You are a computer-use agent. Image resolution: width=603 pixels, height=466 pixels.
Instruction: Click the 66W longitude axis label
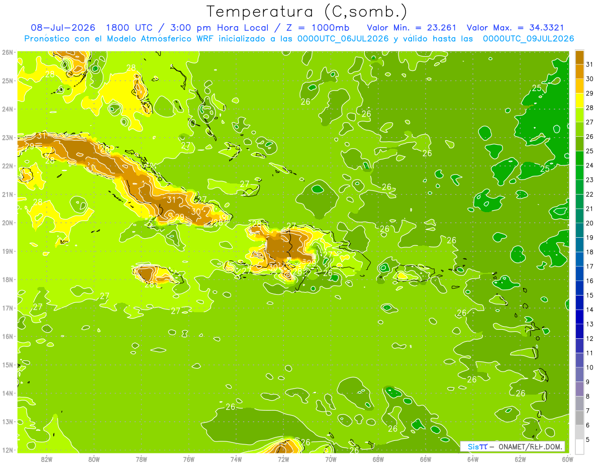426,459
